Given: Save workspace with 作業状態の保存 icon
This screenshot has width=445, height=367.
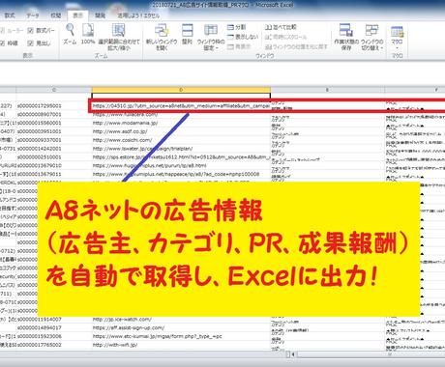Looking at the screenshot, I should click(346, 37).
